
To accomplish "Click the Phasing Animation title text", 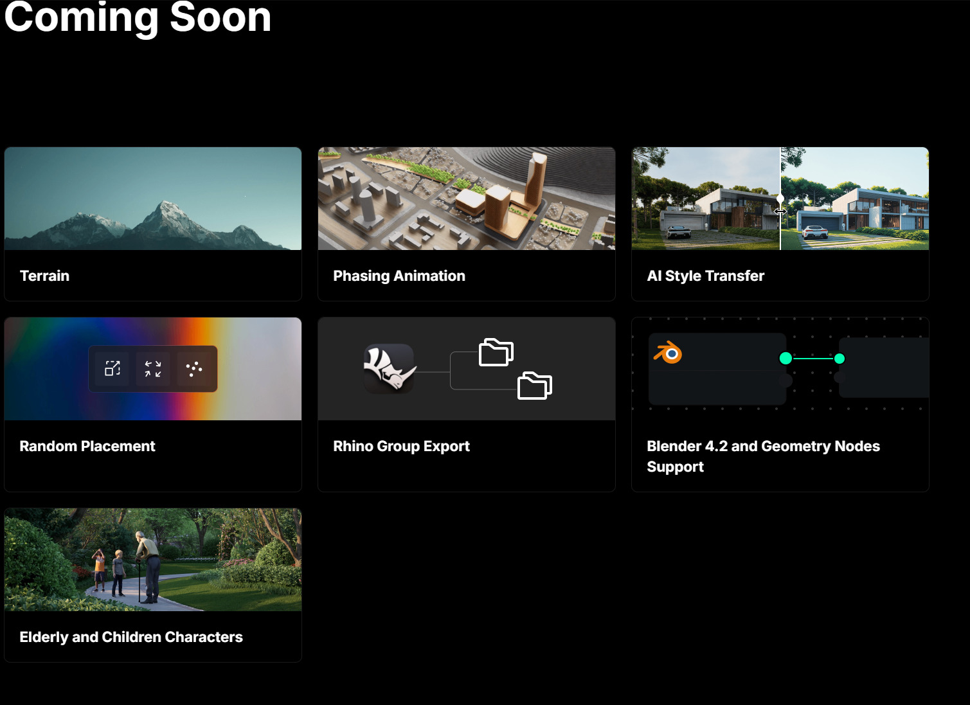I will click(x=399, y=276).
